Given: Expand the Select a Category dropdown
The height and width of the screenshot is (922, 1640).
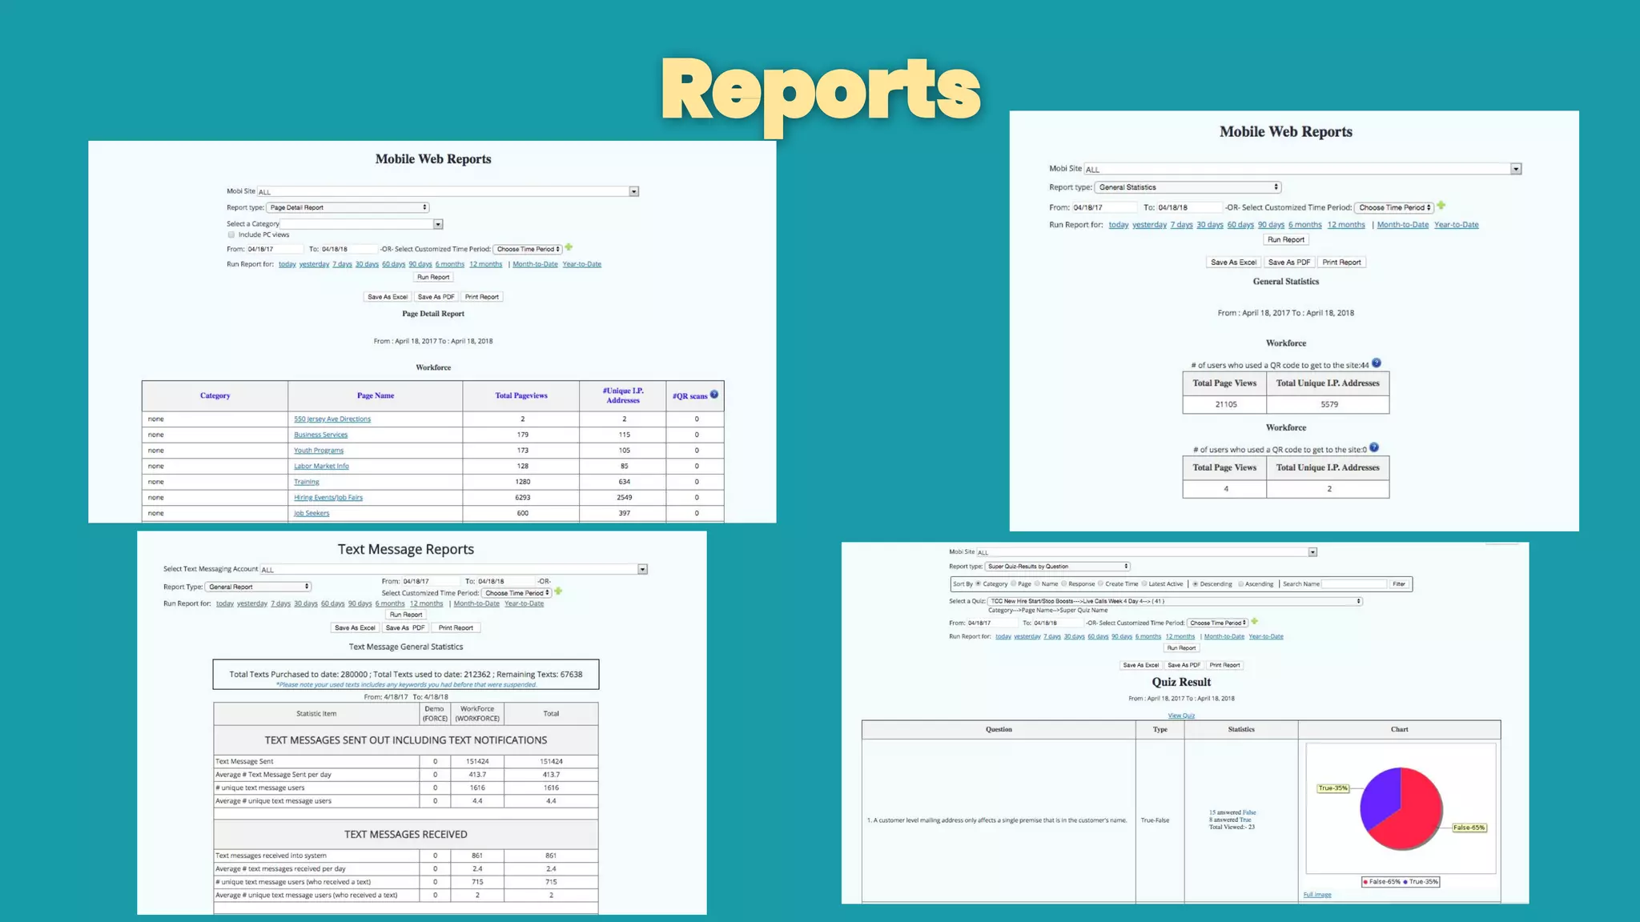Looking at the screenshot, I should (361, 224).
